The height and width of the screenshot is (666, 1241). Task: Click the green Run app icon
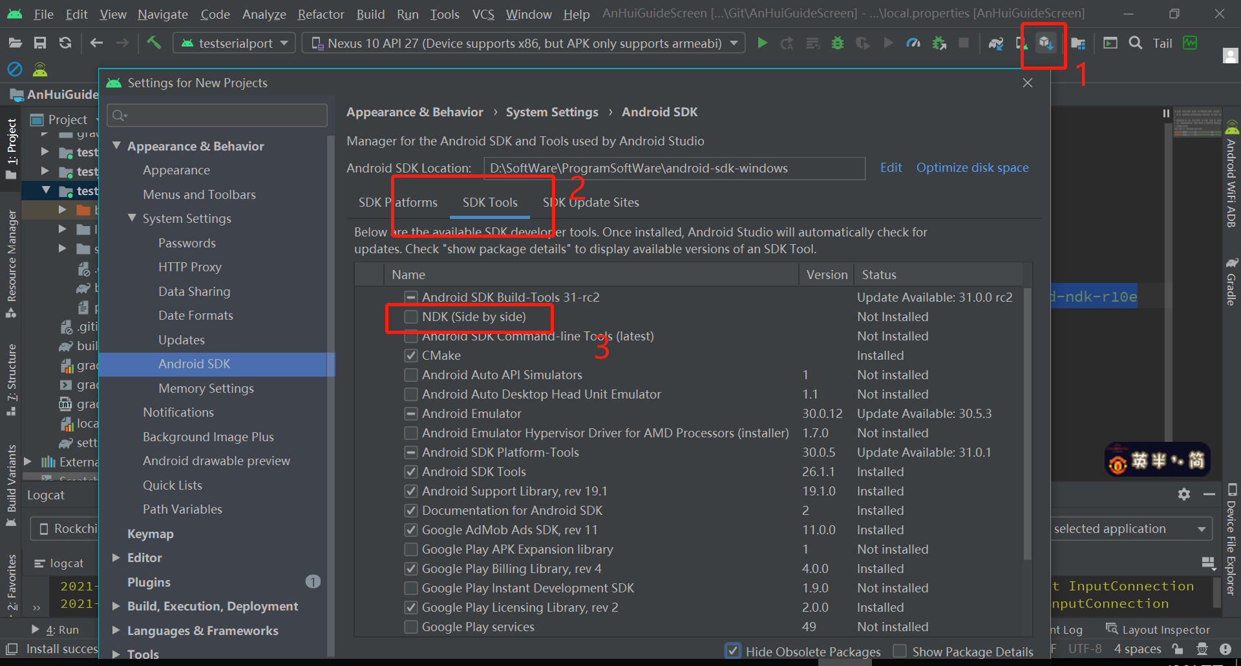tap(762, 43)
